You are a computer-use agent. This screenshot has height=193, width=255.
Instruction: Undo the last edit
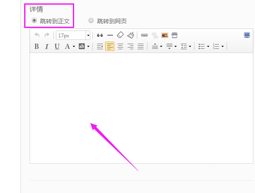(x=37, y=35)
